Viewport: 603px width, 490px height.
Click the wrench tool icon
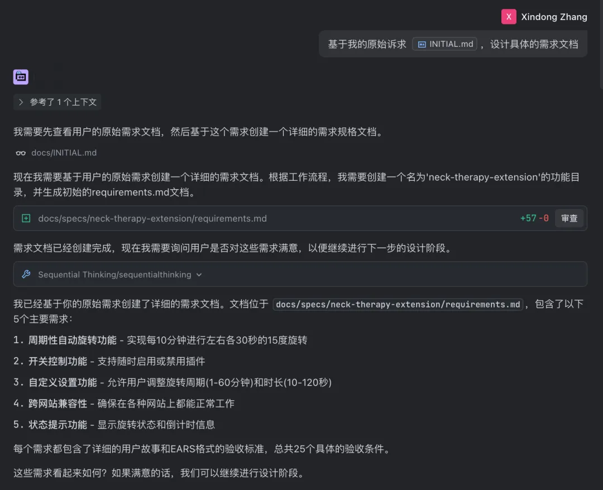(26, 274)
